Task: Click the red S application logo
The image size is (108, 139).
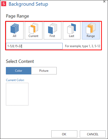Action: 4,4
